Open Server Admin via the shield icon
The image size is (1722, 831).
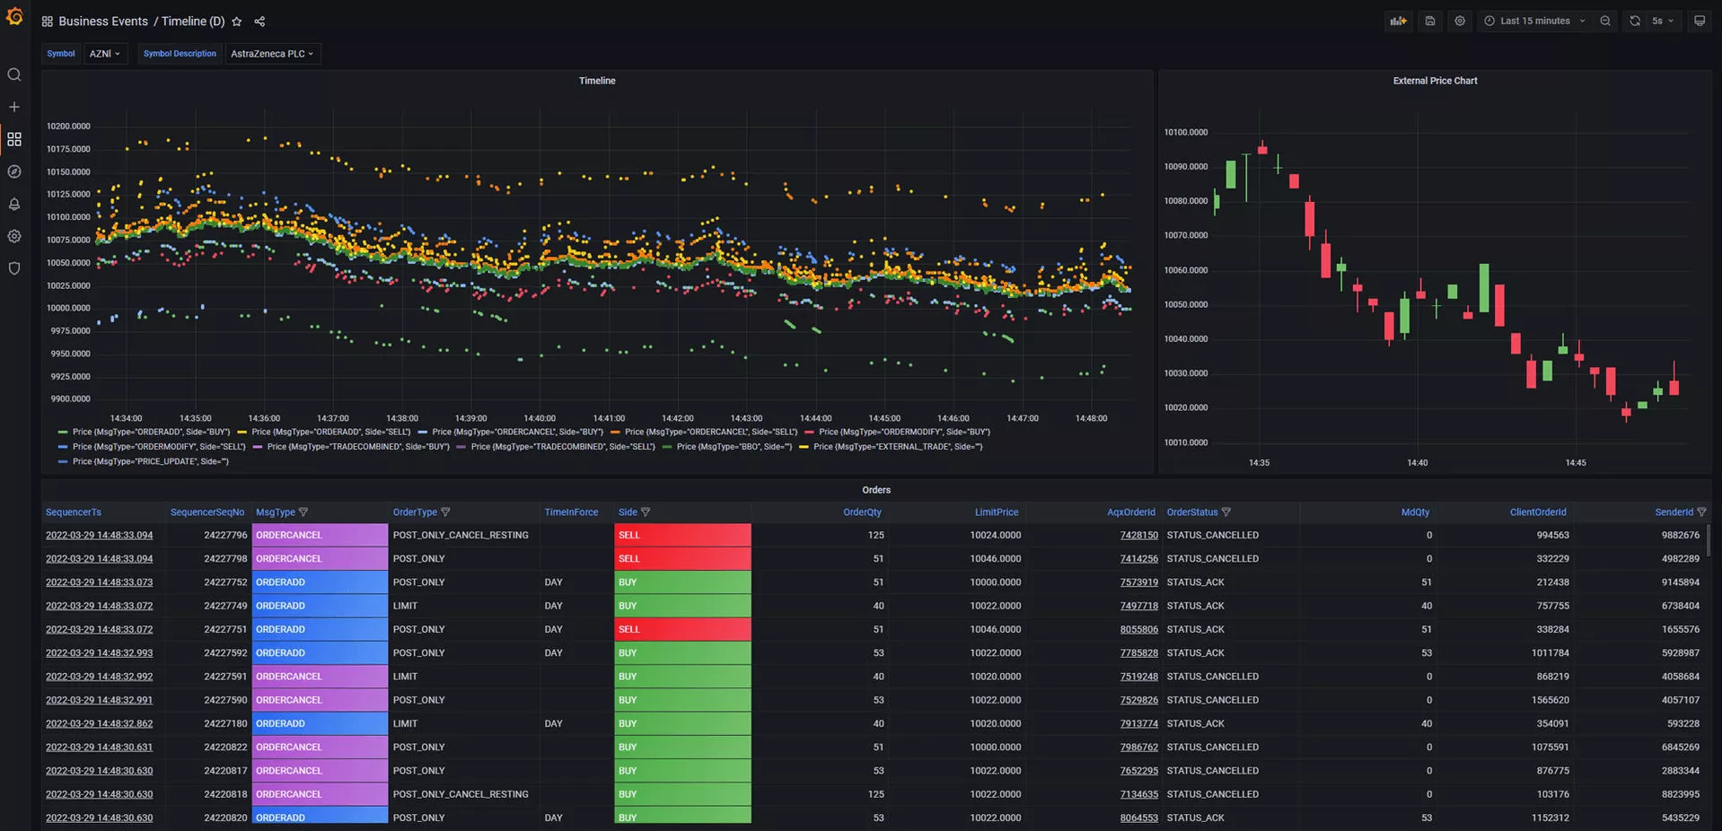[x=13, y=268]
